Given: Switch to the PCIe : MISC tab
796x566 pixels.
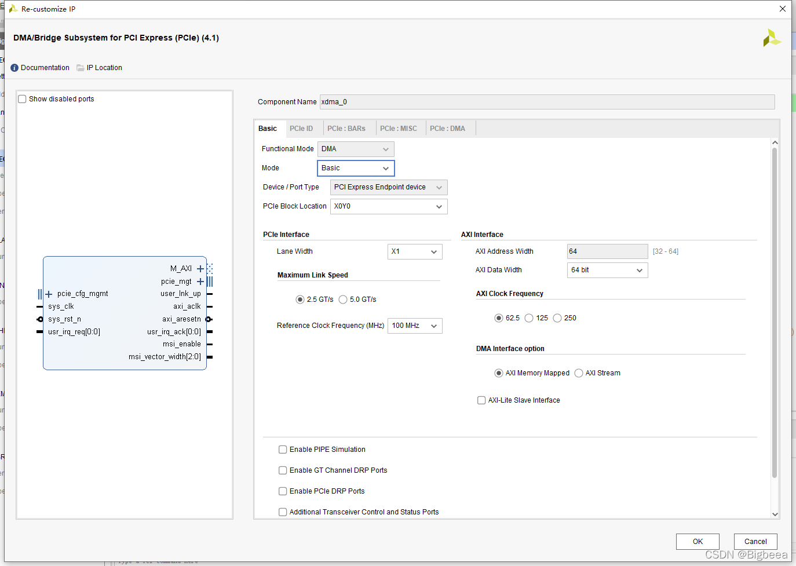Looking at the screenshot, I should [x=399, y=129].
